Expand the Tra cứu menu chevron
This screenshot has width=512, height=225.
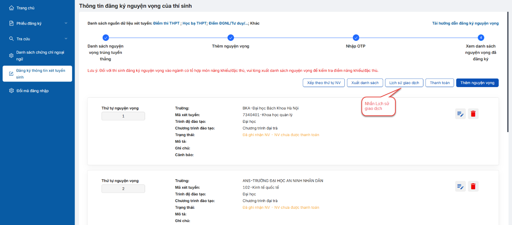coord(66,39)
